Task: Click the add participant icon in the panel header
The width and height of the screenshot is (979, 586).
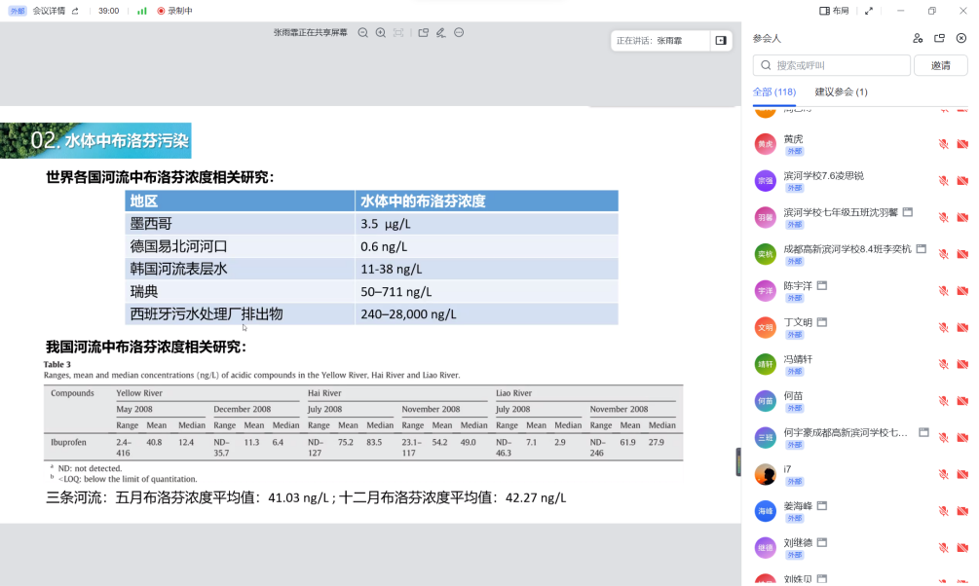Action: click(x=918, y=39)
